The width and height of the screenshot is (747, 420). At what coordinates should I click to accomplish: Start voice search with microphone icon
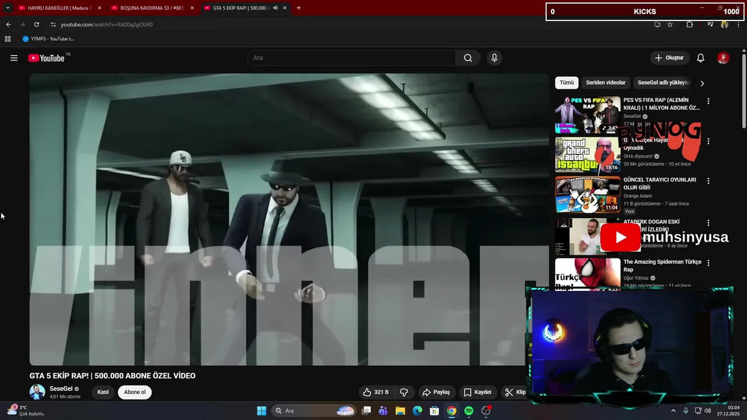494,58
